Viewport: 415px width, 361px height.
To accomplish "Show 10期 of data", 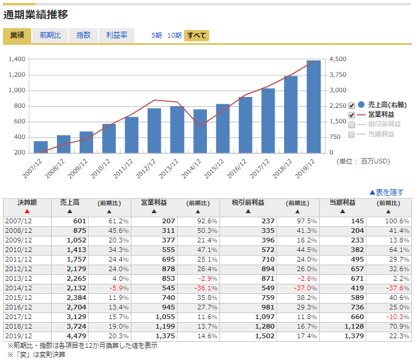I will tap(175, 35).
